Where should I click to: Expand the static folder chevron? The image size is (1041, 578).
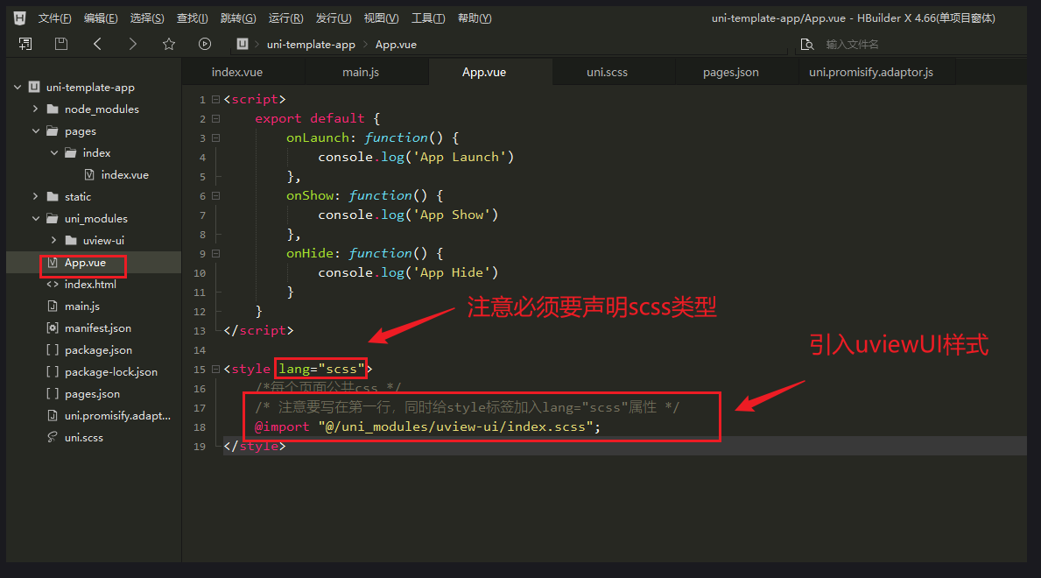click(35, 197)
